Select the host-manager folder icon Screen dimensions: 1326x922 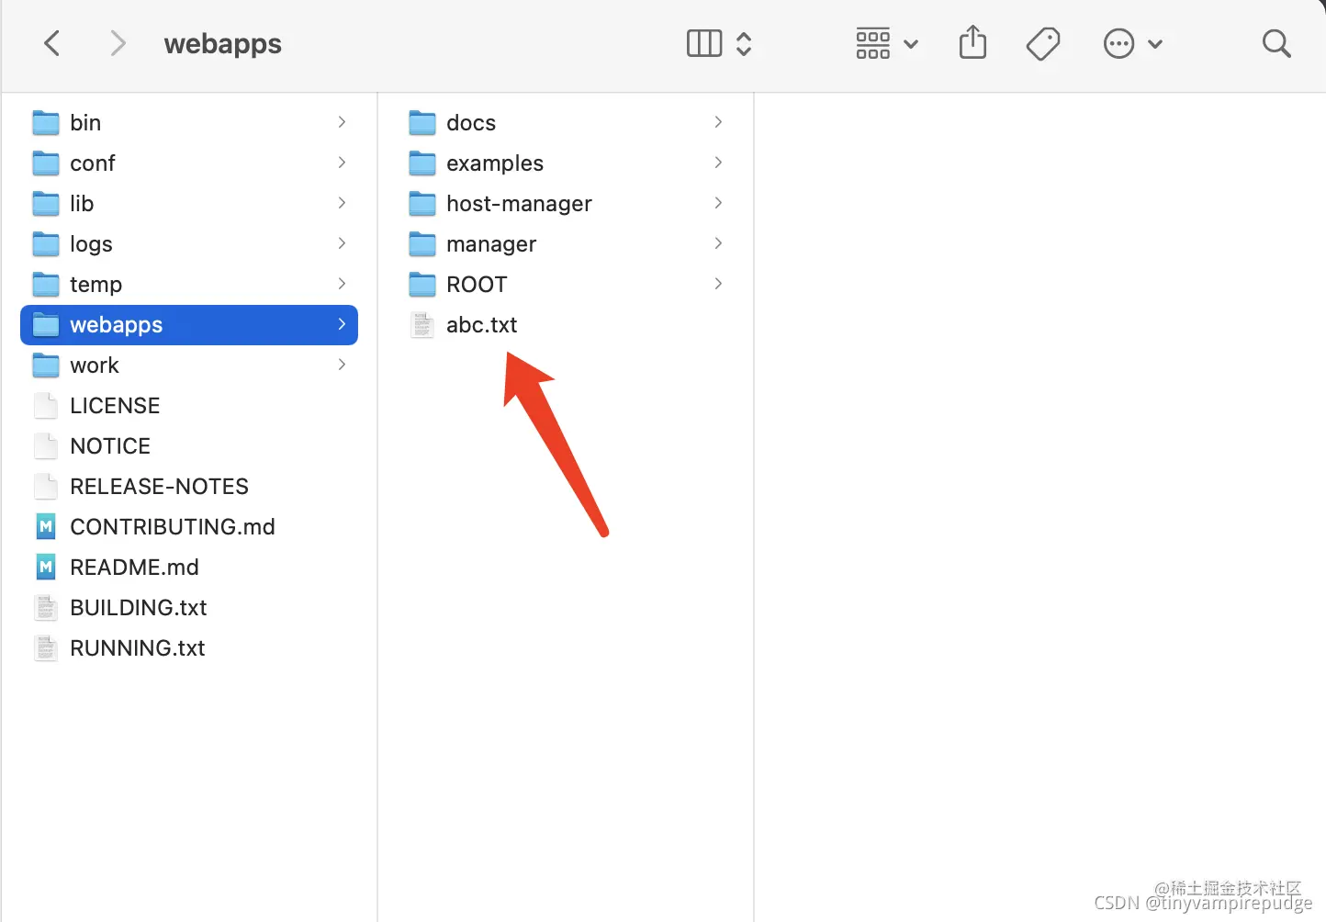point(422,203)
